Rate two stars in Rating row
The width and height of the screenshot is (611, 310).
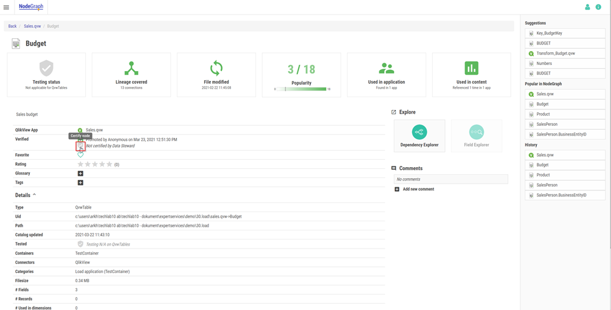[88, 164]
